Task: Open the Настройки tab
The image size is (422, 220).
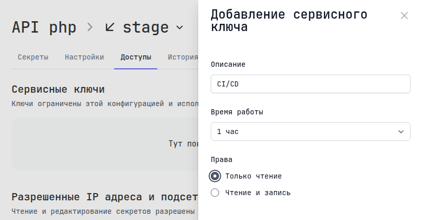Action: (x=84, y=57)
